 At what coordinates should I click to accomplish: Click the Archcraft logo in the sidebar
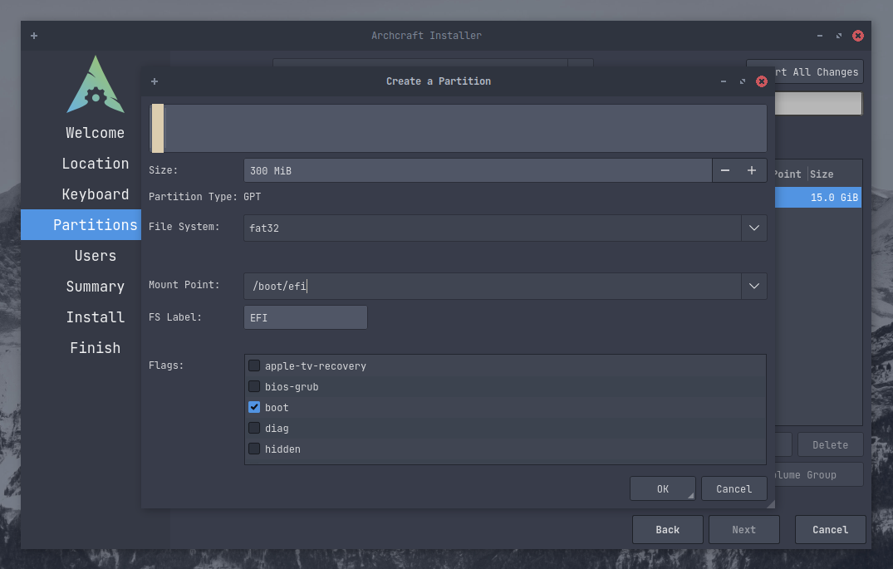point(95,84)
